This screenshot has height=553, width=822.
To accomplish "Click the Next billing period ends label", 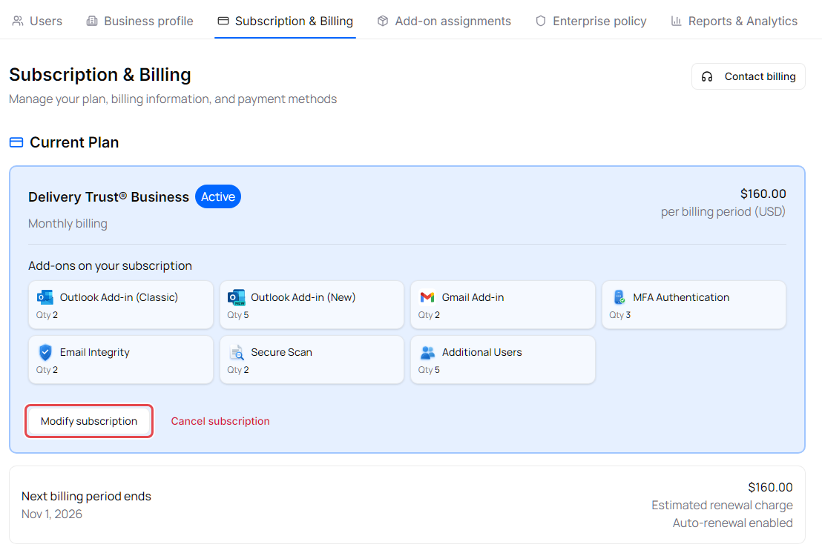I will [86, 496].
